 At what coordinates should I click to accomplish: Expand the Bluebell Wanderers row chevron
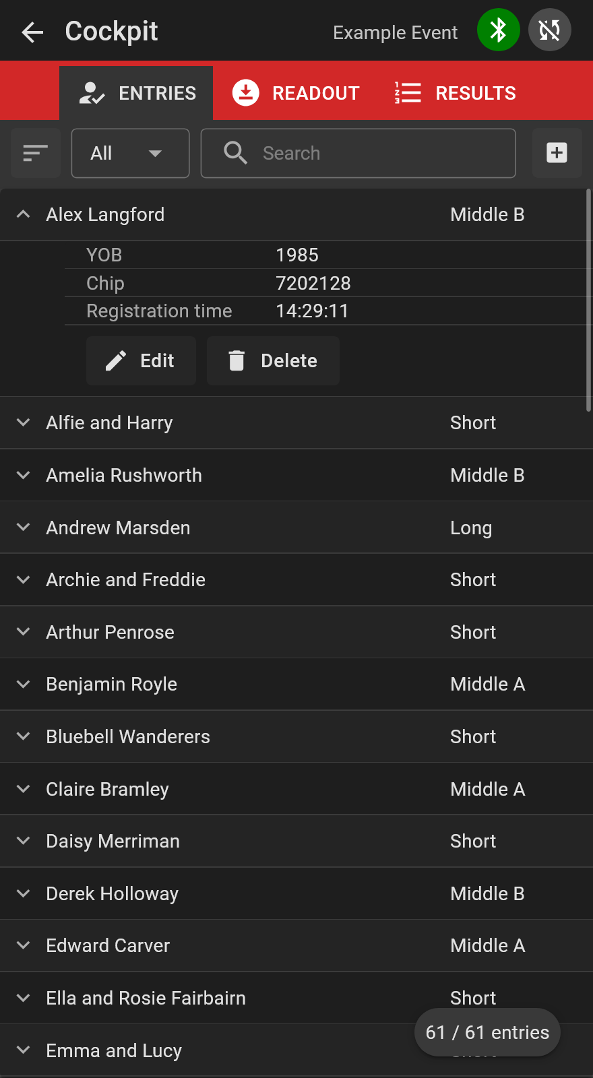pyautogui.click(x=23, y=736)
